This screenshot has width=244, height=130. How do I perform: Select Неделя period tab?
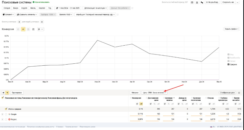pyautogui.click(x=24, y=8)
